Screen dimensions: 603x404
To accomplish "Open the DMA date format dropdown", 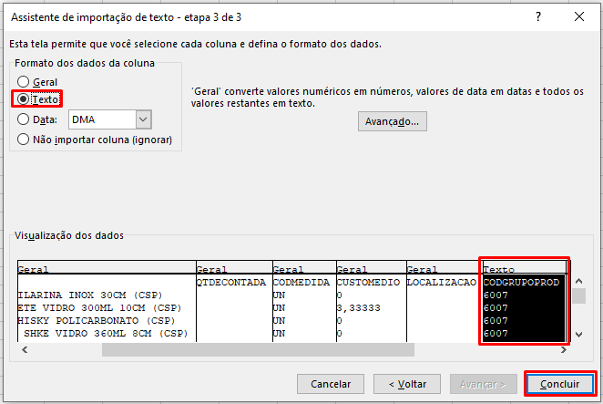I will point(143,119).
